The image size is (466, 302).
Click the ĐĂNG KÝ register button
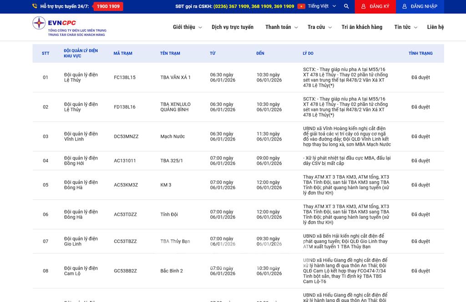[375, 6]
